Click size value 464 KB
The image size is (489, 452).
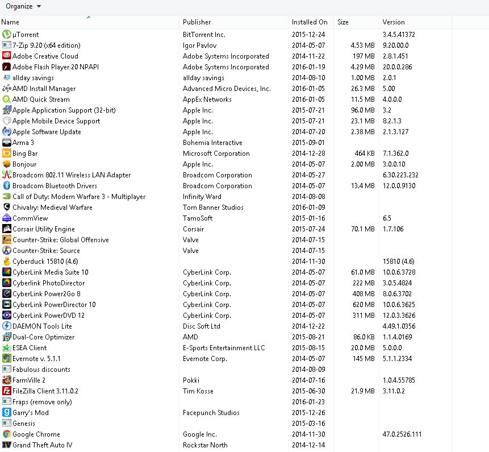pyautogui.click(x=364, y=154)
